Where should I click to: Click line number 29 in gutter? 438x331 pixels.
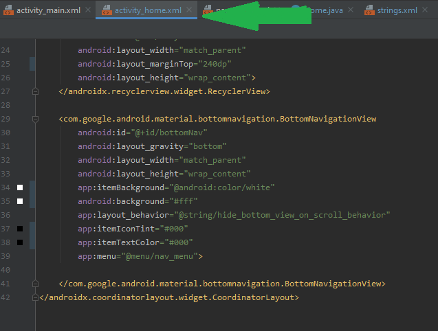point(6,119)
